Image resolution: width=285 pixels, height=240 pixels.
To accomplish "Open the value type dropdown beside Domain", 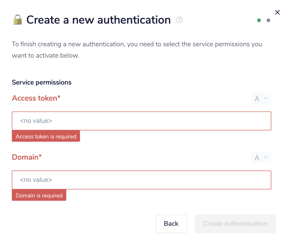I will (x=261, y=157).
